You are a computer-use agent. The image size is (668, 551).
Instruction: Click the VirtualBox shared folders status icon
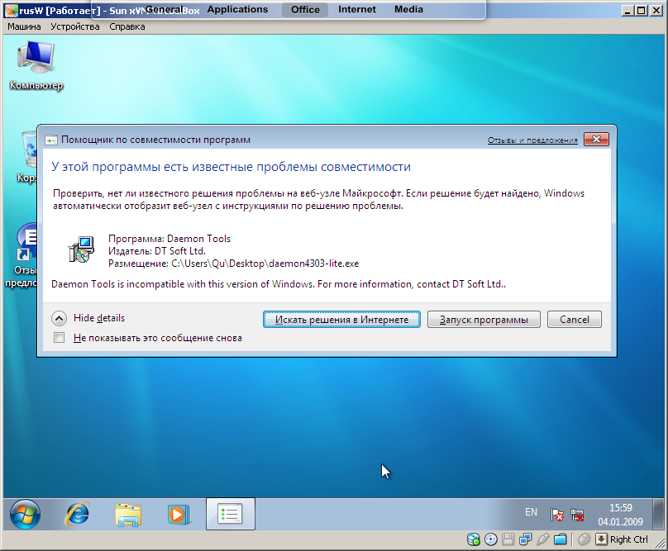point(561,539)
